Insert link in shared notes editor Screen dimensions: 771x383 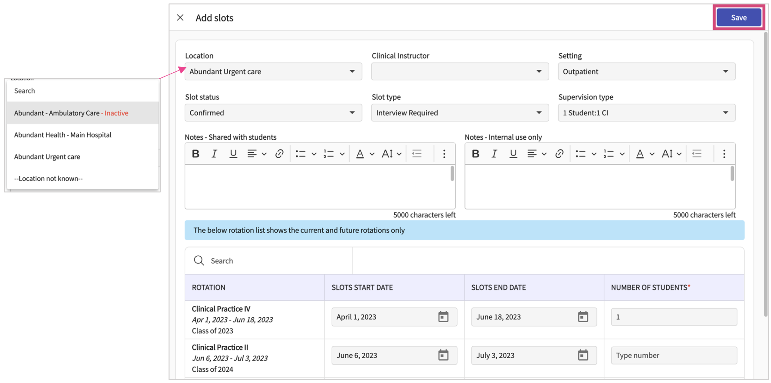(x=279, y=154)
